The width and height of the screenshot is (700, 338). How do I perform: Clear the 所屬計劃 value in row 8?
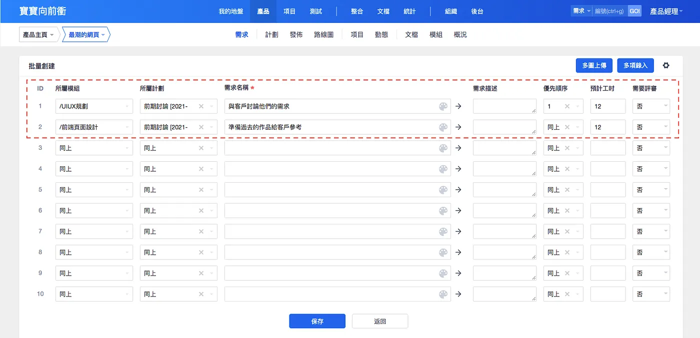[x=201, y=253]
